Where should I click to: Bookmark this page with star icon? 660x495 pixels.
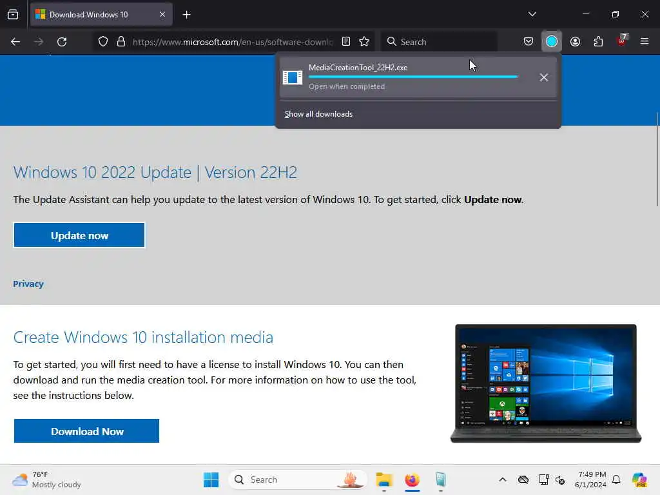[364, 41]
